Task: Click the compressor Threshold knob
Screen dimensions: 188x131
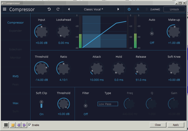Action: (x=41, y=69)
